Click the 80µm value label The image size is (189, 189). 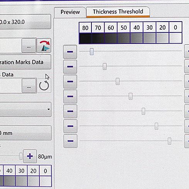(x=45, y=157)
